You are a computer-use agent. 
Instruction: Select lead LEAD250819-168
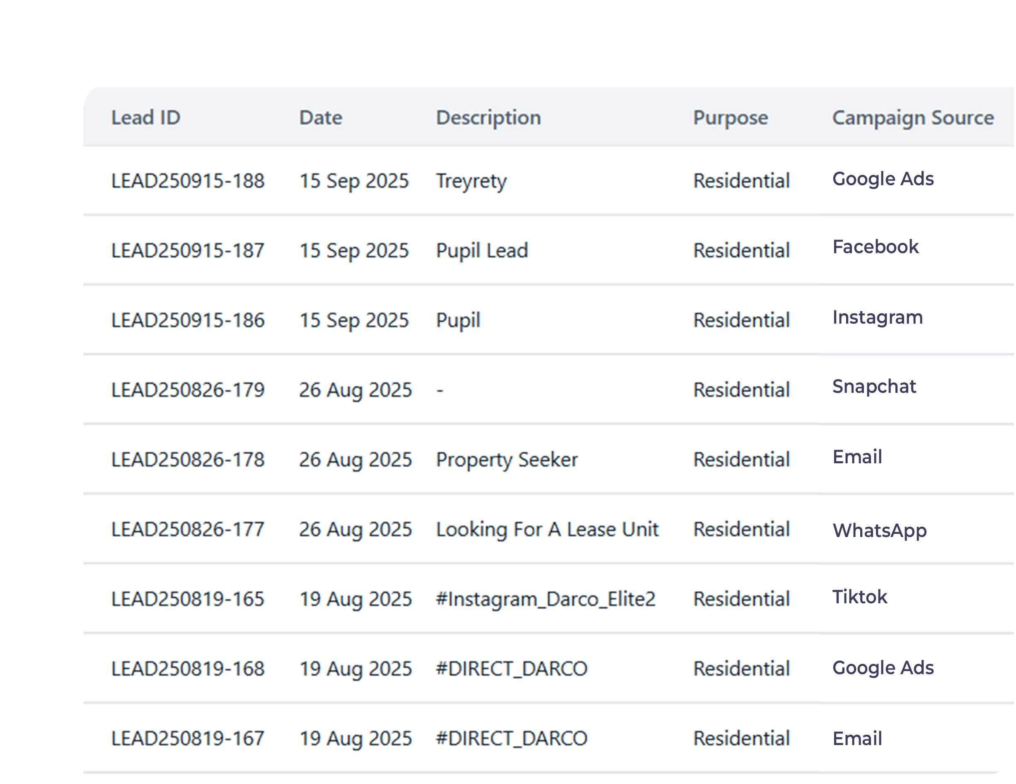point(187,669)
